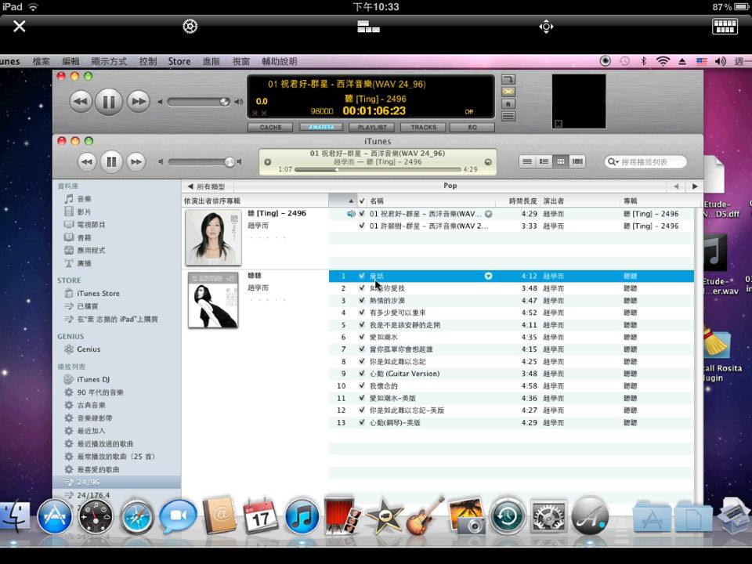
Task: Click the iTunes track progress bar
Action: point(378,169)
